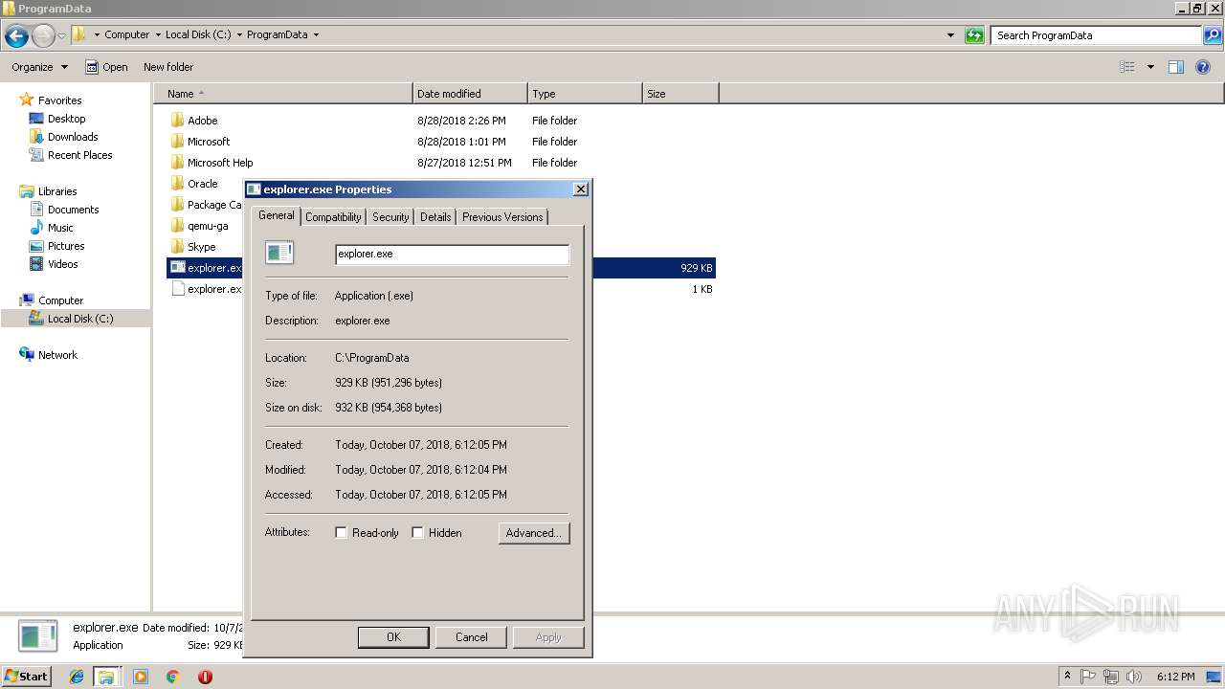Image resolution: width=1225 pixels, height=689 pixels.
Task: Click the Cancel button
Action: 471,637
